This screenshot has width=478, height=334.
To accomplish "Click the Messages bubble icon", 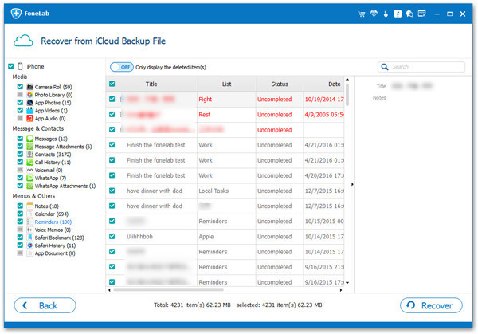I will pyautogui.click(x=30, y=139).
